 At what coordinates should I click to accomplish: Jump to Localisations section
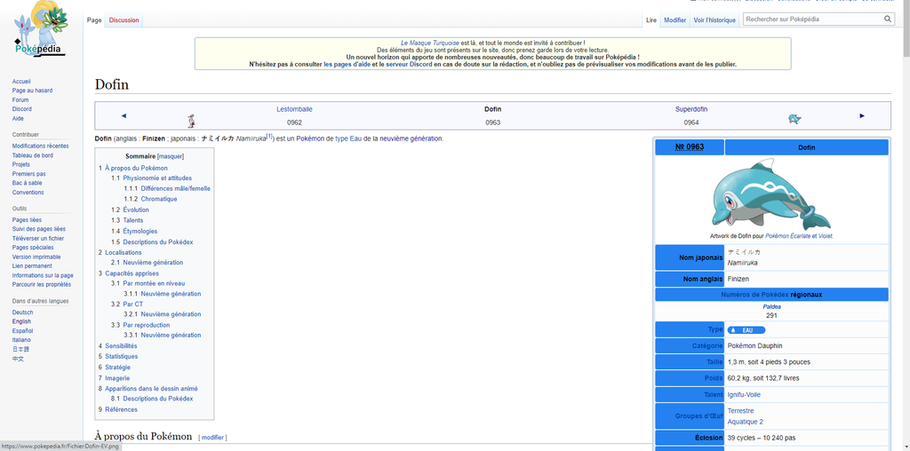(123, 253)
